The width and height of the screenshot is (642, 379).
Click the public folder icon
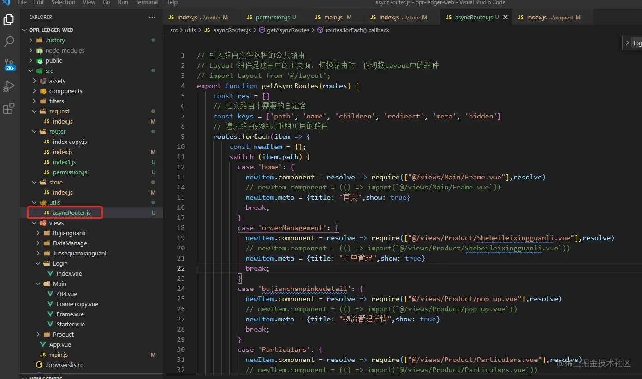point(39,60)
